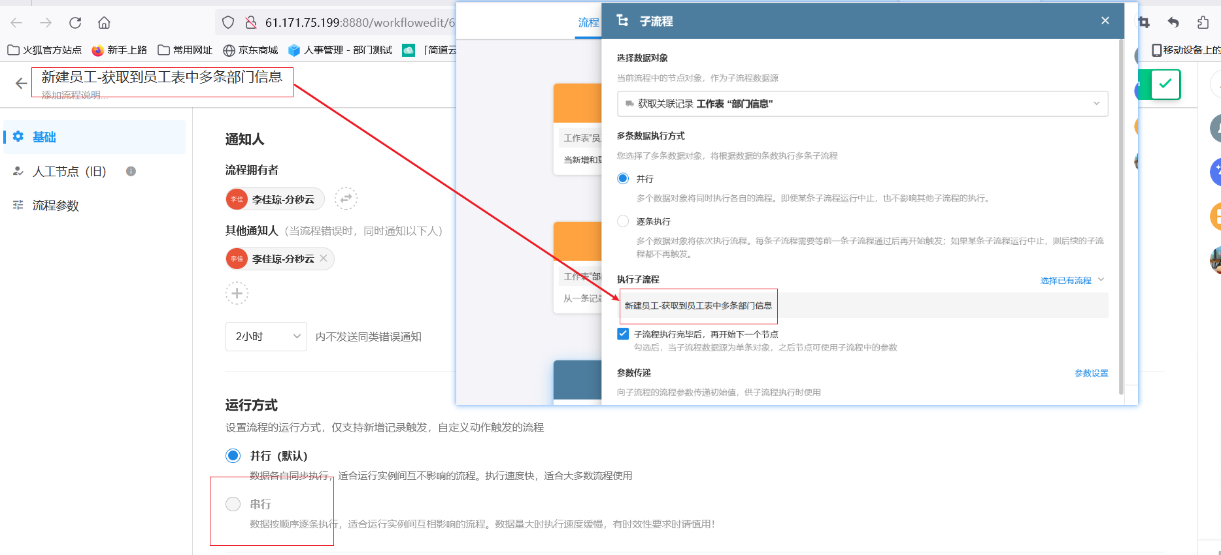Reload the current page

pyautogui.click(x=75, y=23)
